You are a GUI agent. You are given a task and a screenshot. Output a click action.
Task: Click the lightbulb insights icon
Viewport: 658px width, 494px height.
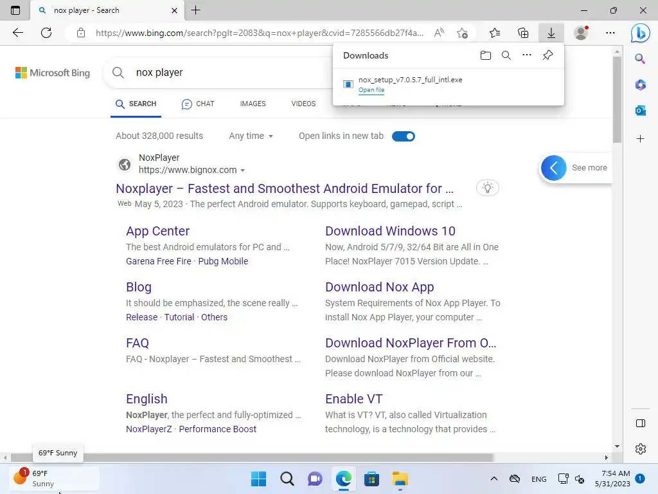click(487, 188)
